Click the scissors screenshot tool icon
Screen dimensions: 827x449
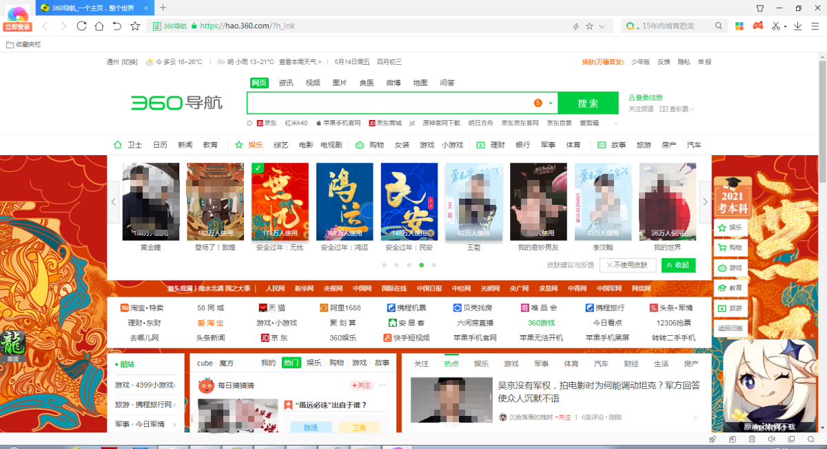coord(776,26)
